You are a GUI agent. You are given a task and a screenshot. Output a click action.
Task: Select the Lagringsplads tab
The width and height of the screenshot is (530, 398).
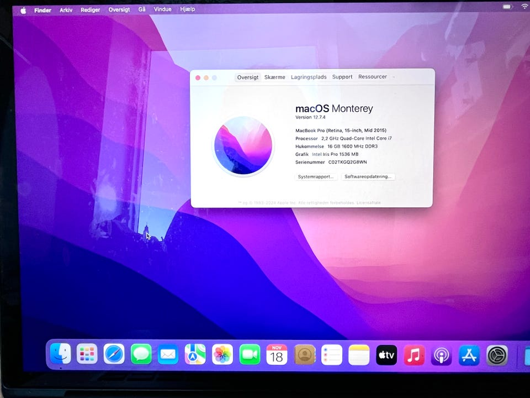click(309, 77)
